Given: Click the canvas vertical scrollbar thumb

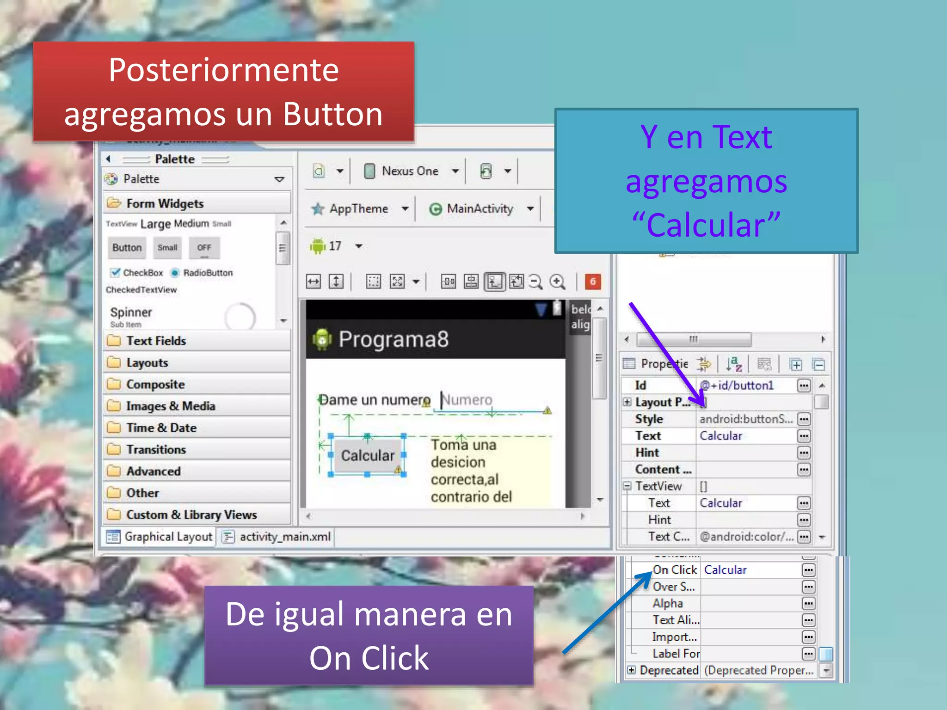Looking at the screenshot, I should tap(599, 358).
